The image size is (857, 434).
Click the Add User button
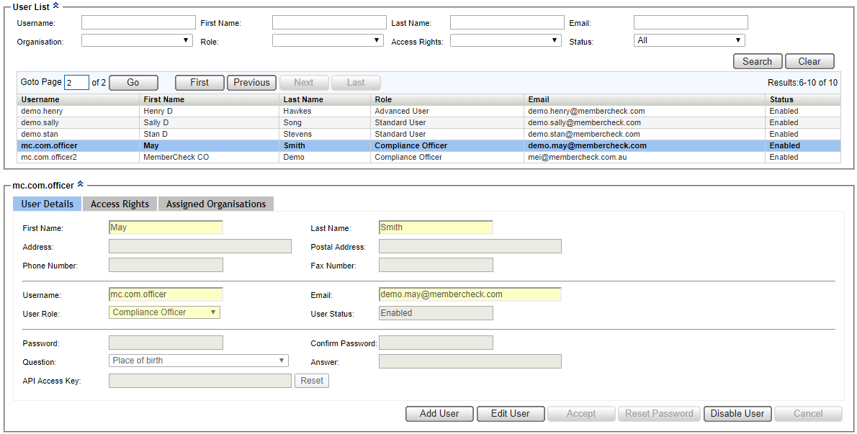pos(439,414)
